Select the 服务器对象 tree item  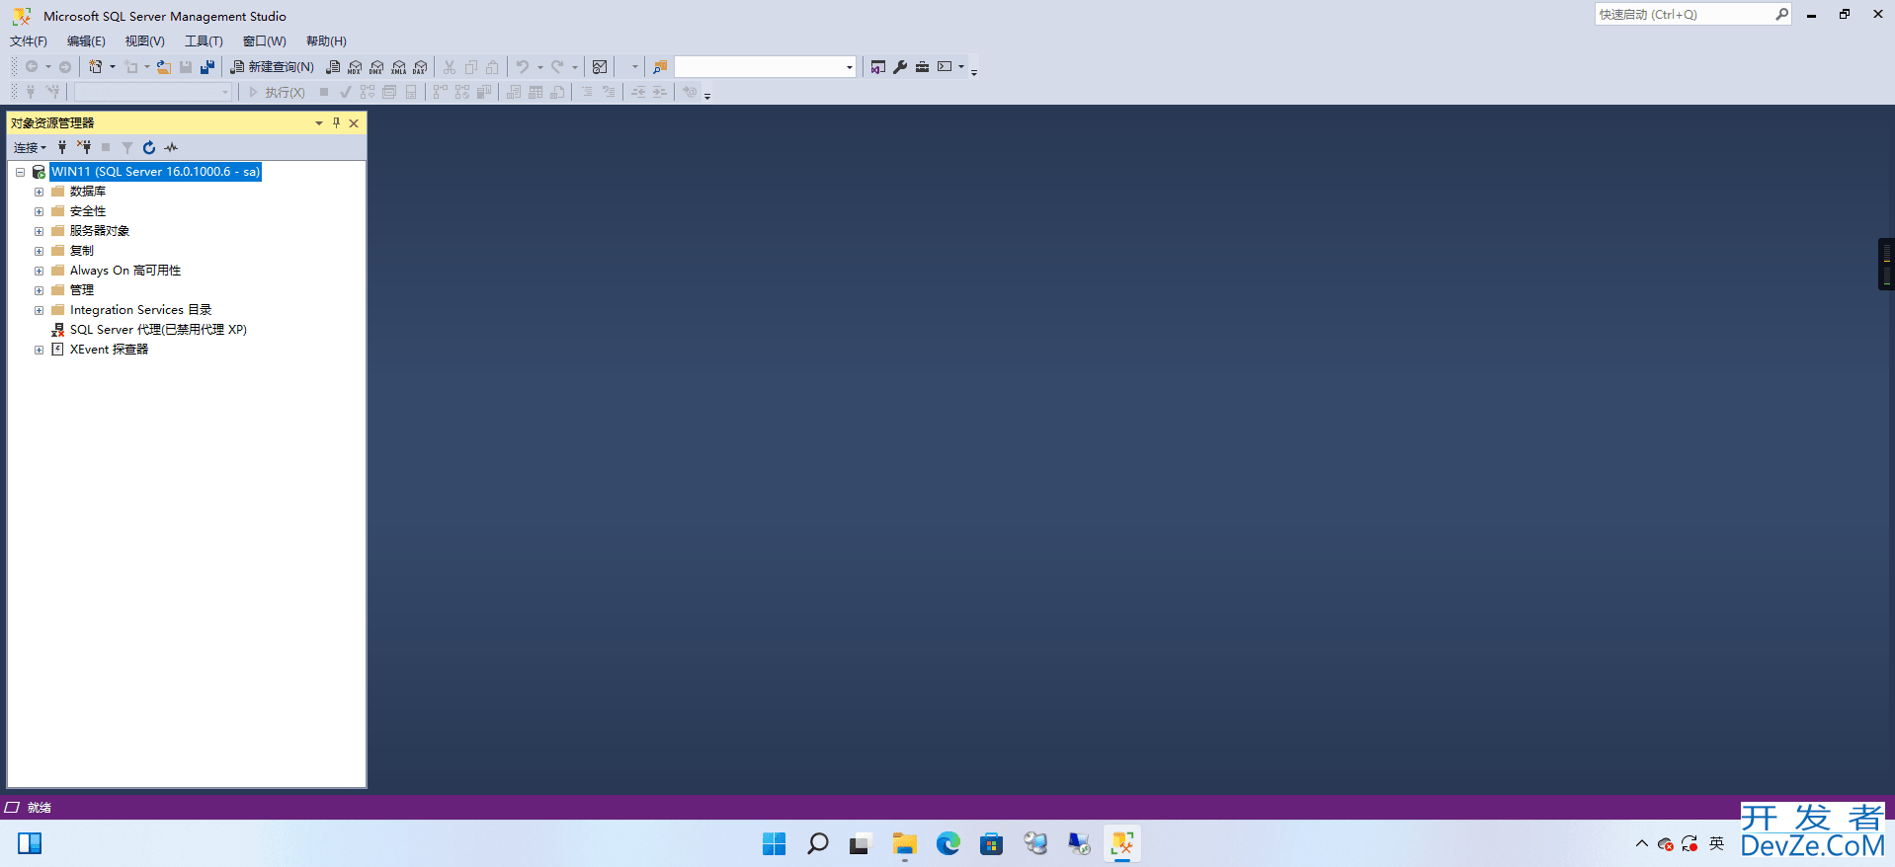click(100, 231)
